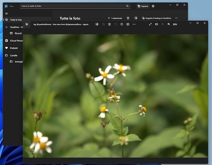Click Eseguire il backup in OneDrive

point(156,18)
